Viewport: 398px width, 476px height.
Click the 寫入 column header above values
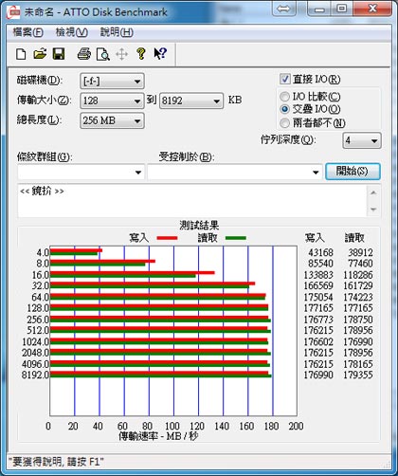pyautogui.click(x=315, y=238)
